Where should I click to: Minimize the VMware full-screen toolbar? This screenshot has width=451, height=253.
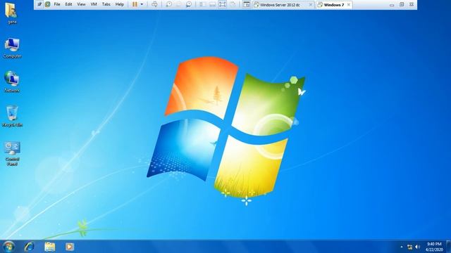[x=392, y=5]
